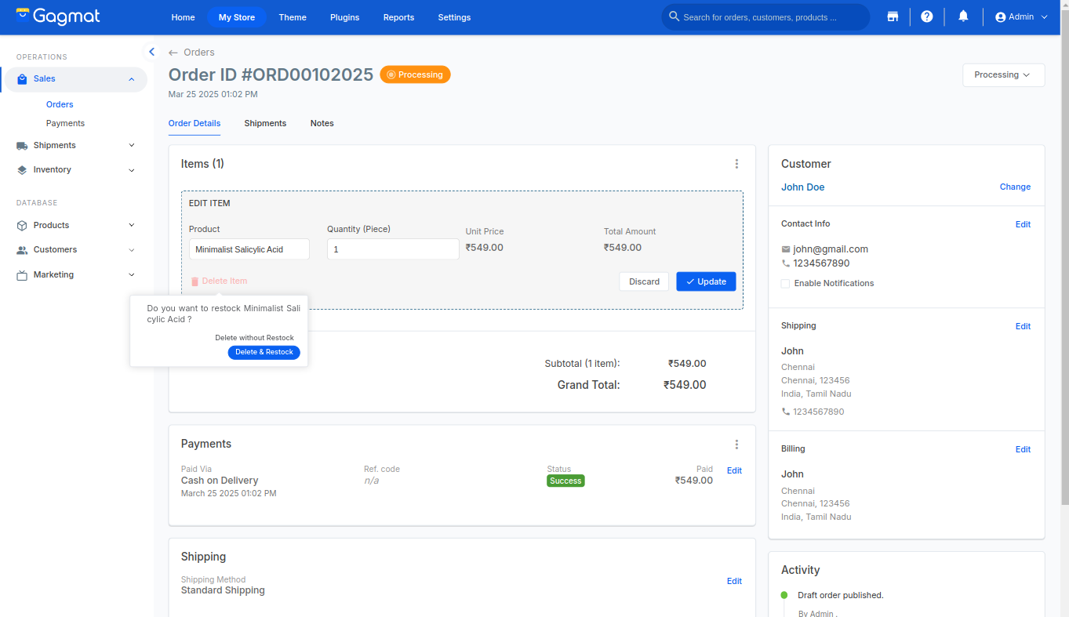Edit the Billing address
Viewport: 1069px width, 617px height.
[1023, 450]
